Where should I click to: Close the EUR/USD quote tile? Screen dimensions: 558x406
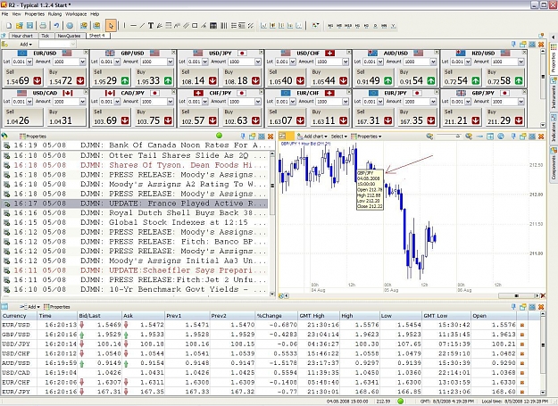click(86, 53)
